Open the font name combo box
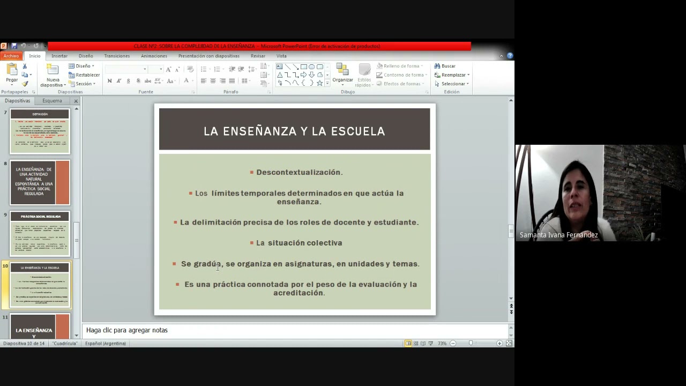 (x=126, y=69)
